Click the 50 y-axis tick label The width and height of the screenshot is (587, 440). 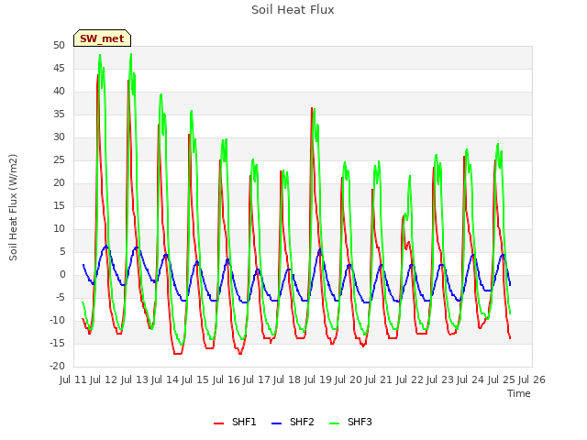59,45
